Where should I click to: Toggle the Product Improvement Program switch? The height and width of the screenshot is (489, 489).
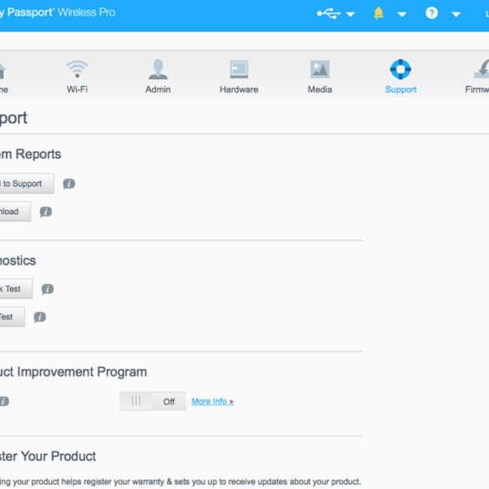point(153,401)
